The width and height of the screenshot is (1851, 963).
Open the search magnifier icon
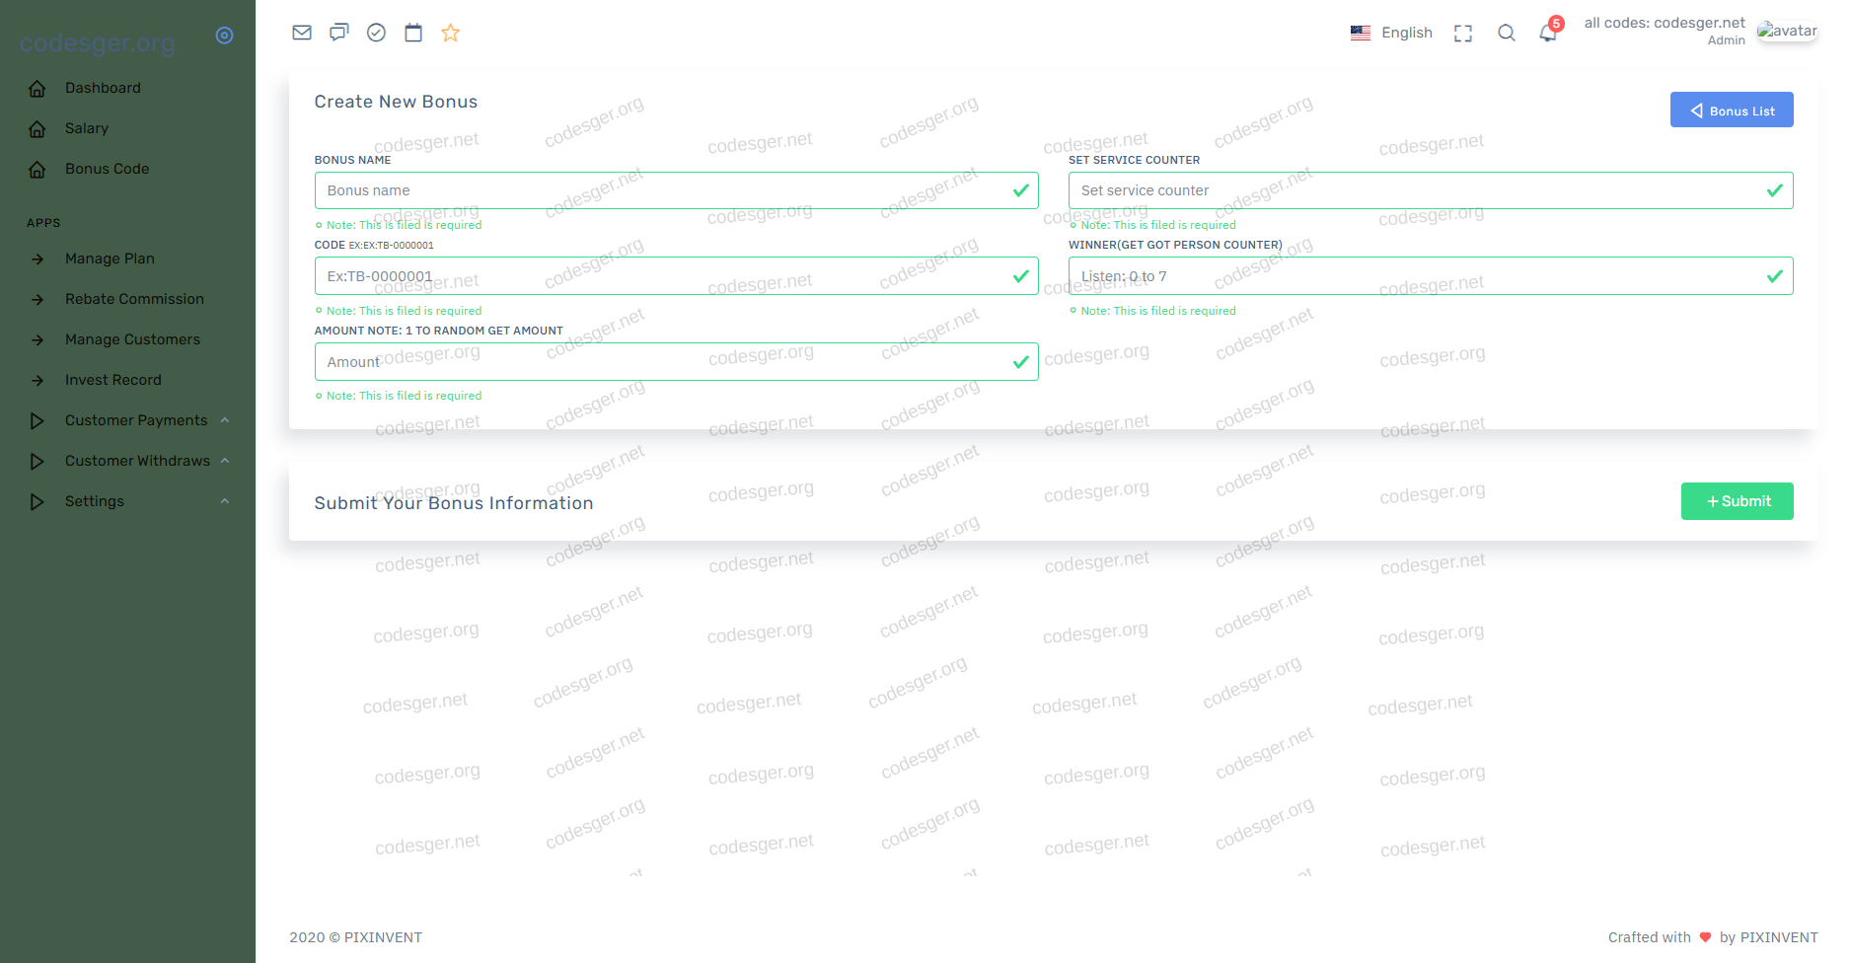1507,34
